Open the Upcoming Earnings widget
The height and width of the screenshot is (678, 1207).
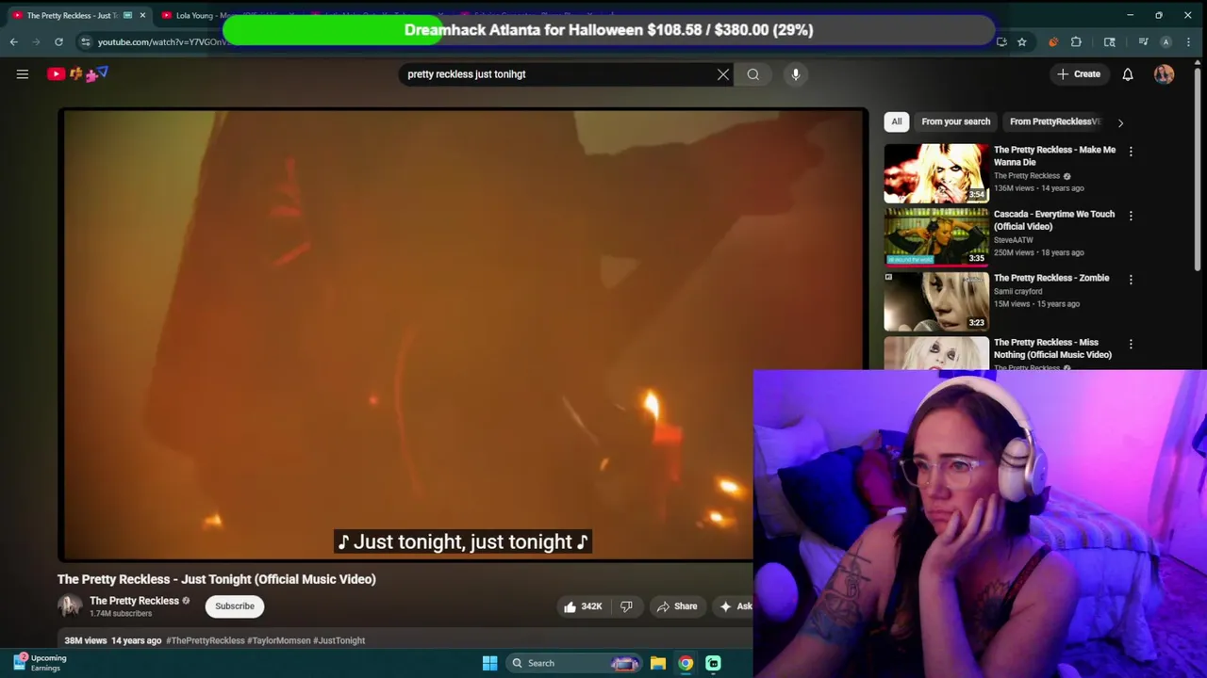39,663
